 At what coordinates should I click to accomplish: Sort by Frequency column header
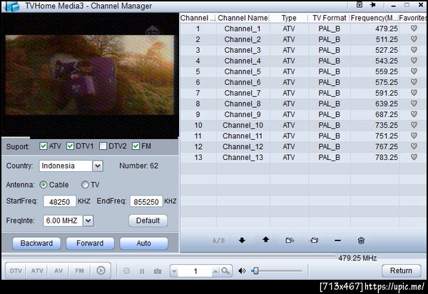click(374, 18)
